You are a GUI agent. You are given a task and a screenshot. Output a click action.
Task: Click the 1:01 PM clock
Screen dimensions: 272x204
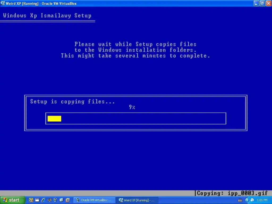tap(262, 200)
